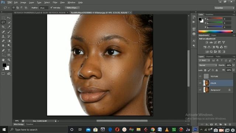This screenshot has width=236, height=133.
Task: Click the Refine Edge button
Action: (72, 7)
